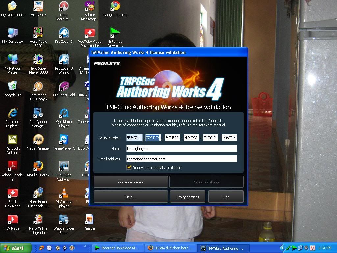
Task: Launch Adobe Reader 9 shortcut
Action: coord(13,171)
